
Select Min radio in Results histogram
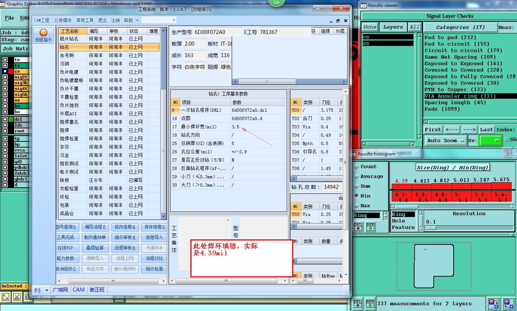coord(357,196)
